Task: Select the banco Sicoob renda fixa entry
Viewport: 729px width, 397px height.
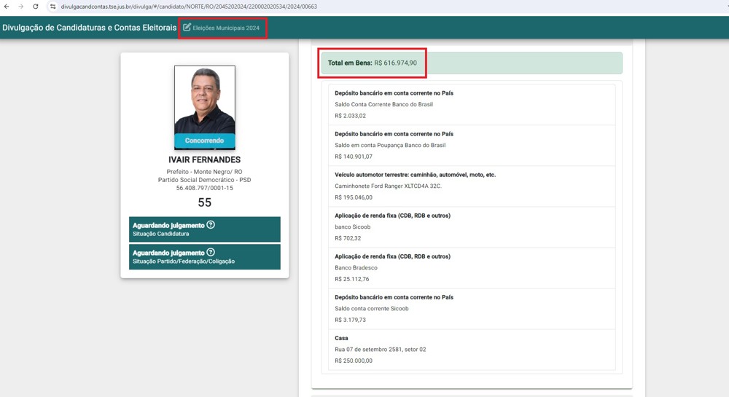Action: click(472, 227)
